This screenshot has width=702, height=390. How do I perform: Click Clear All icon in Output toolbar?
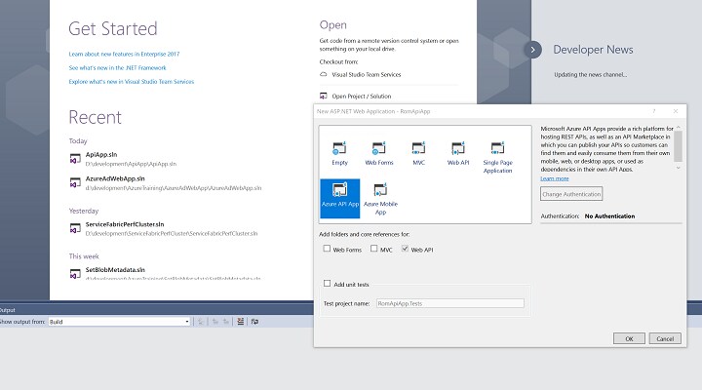coord(241,322)
